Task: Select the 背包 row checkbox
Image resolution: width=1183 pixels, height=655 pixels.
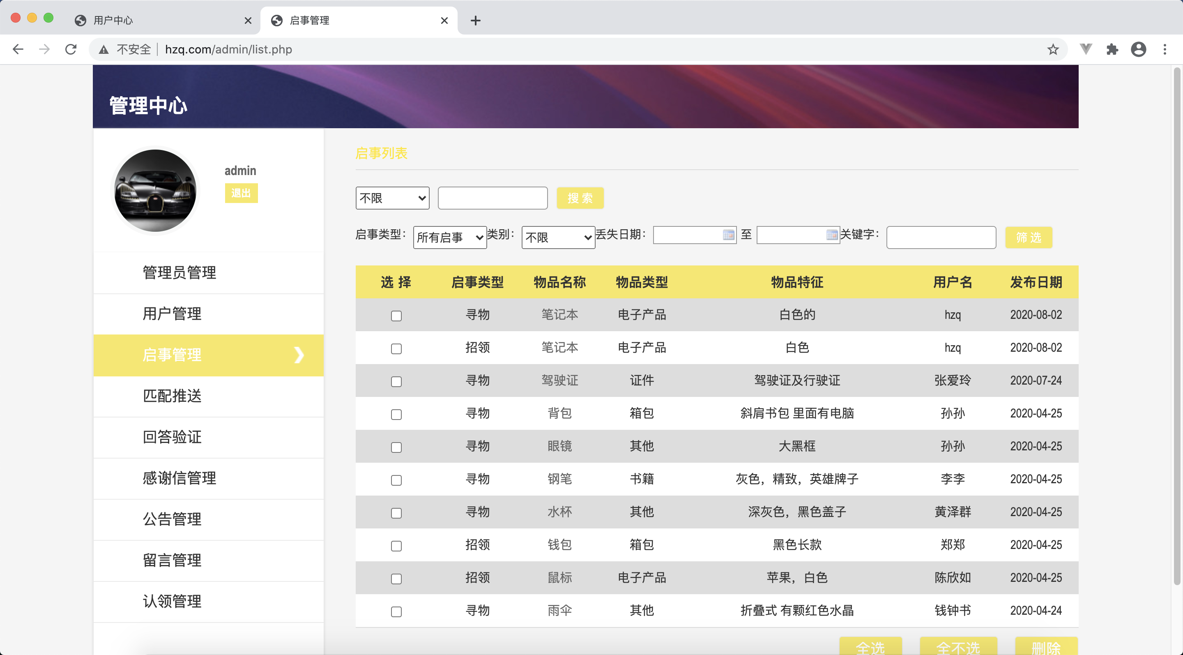Action: click(396, 414)
